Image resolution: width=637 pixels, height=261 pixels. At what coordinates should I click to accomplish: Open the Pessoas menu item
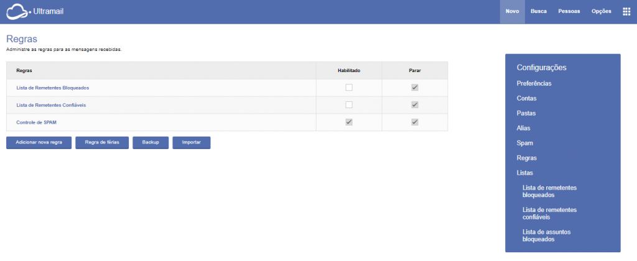569,11
